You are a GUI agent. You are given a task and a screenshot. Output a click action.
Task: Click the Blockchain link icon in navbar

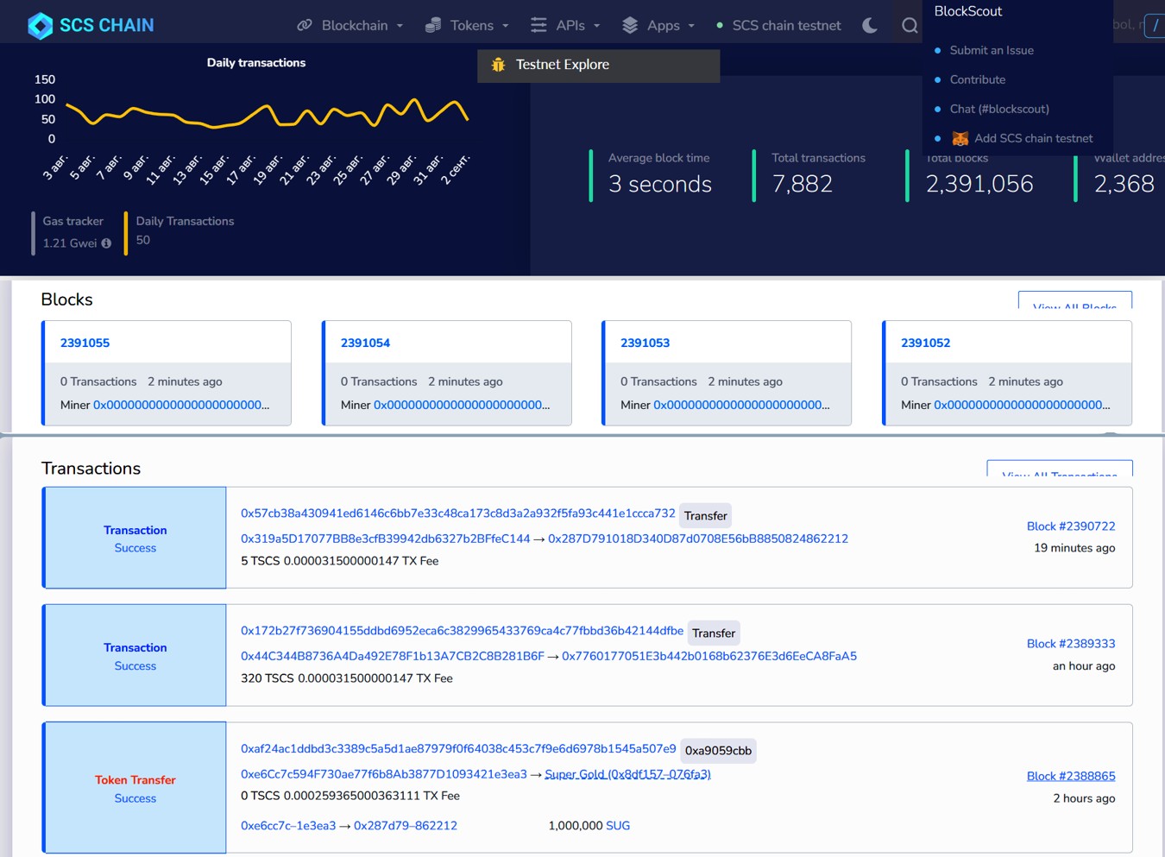[305, 25]
